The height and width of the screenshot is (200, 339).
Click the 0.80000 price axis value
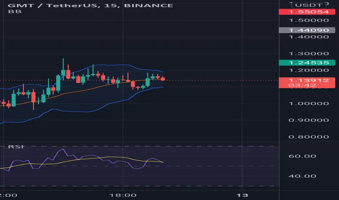click(x=309, y=137)
